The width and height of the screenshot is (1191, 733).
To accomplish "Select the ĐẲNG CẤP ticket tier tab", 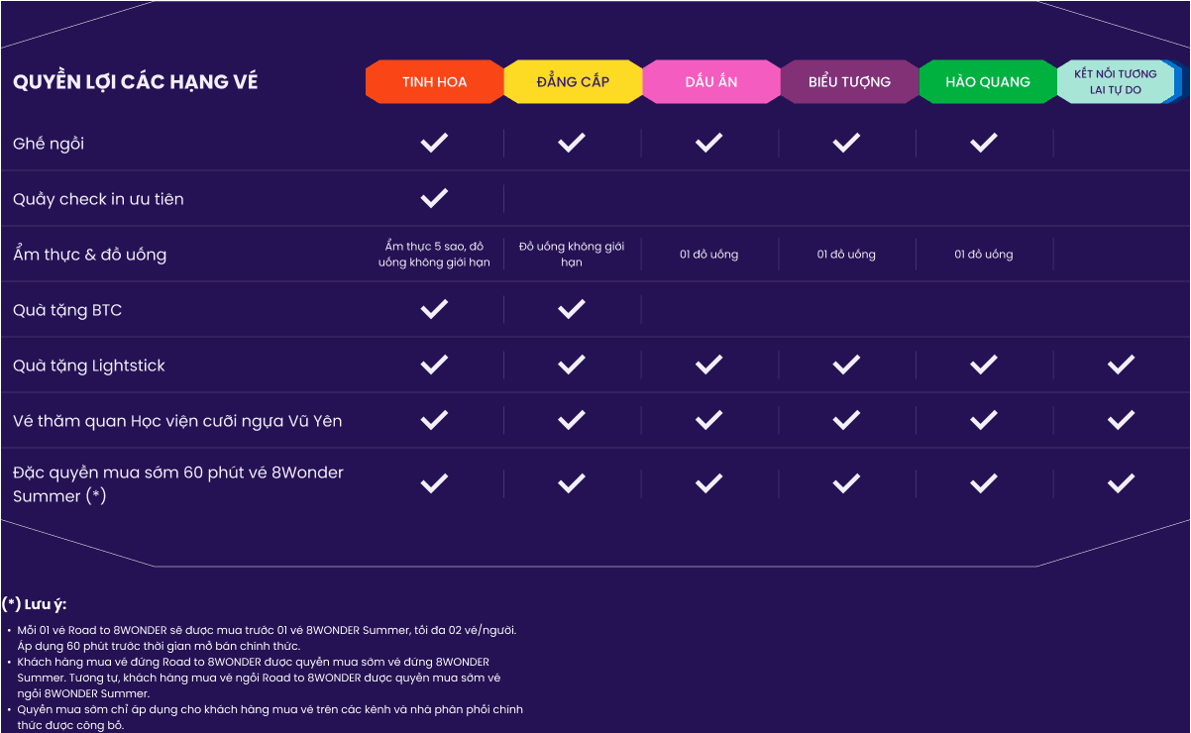I will tap(573, 81).
